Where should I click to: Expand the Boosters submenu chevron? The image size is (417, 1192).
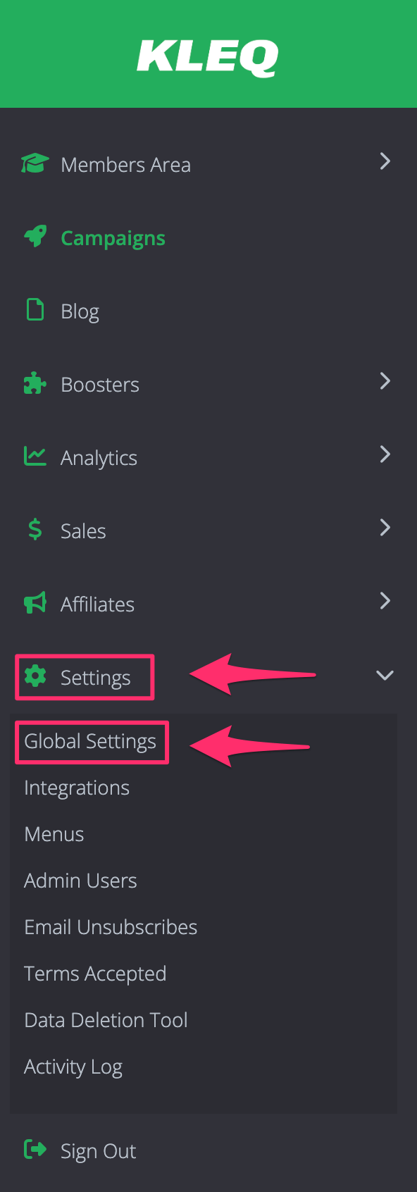click(385, 381)
